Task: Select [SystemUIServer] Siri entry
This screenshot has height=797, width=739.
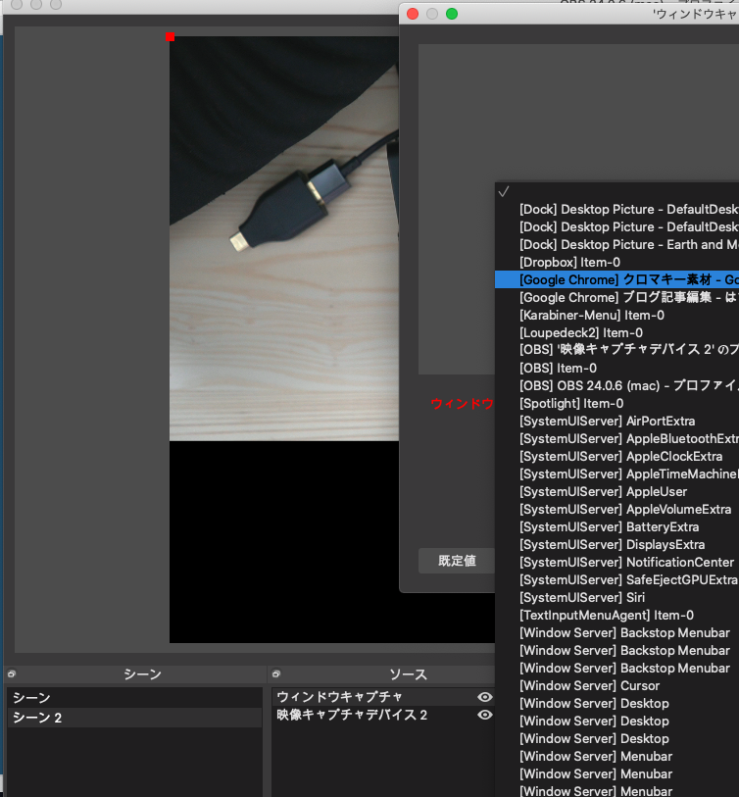Action: coord(617,597)
